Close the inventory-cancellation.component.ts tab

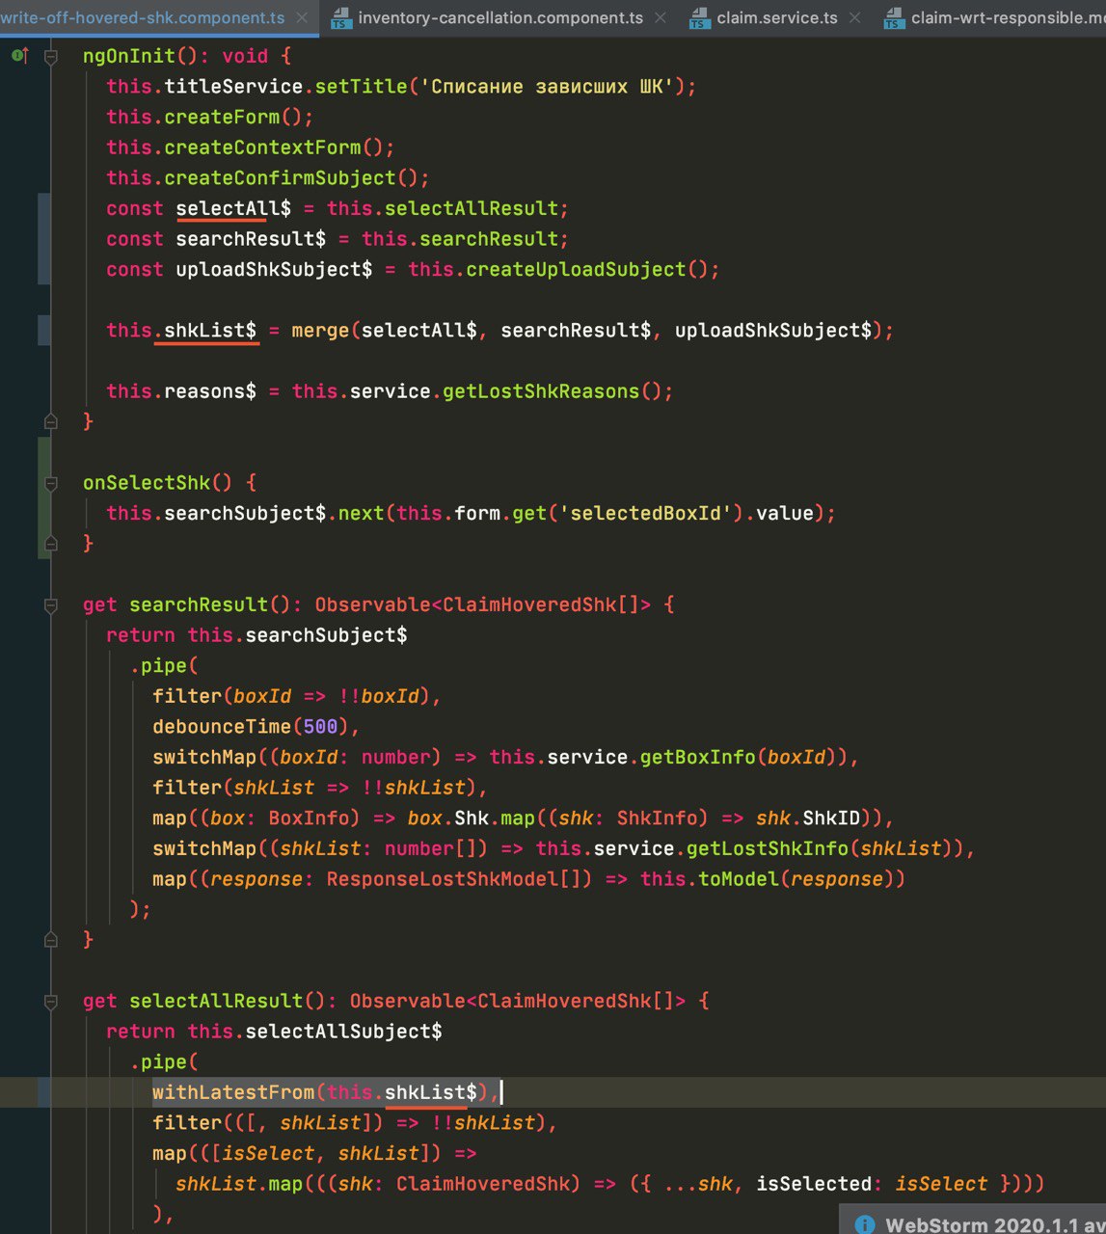(x=660, y=17)
